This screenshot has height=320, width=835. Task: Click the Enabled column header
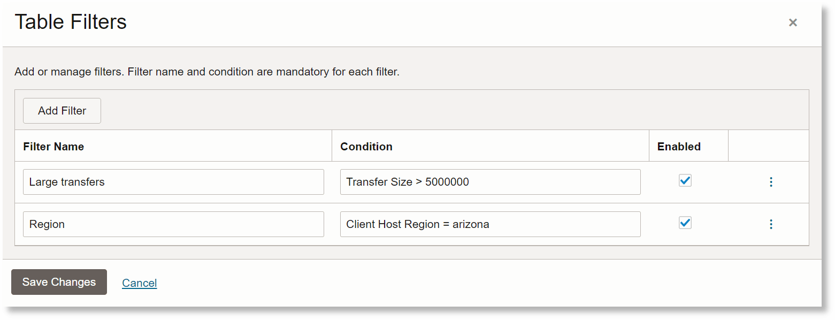pos(679,146)
